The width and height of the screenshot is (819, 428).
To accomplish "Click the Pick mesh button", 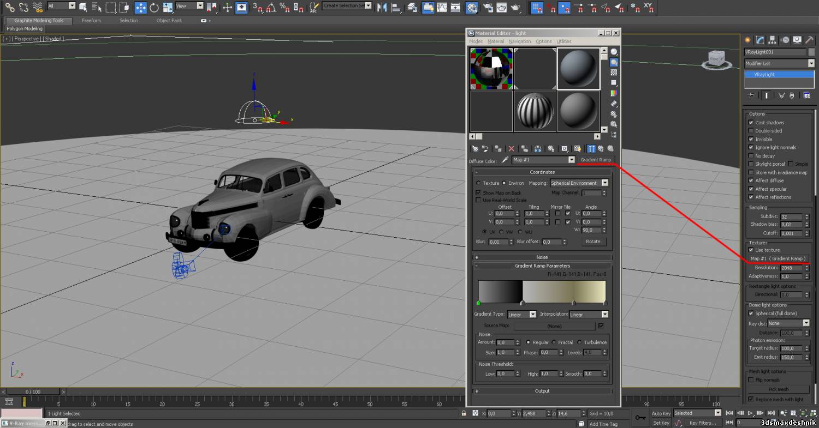I will (x=778, y=389).
